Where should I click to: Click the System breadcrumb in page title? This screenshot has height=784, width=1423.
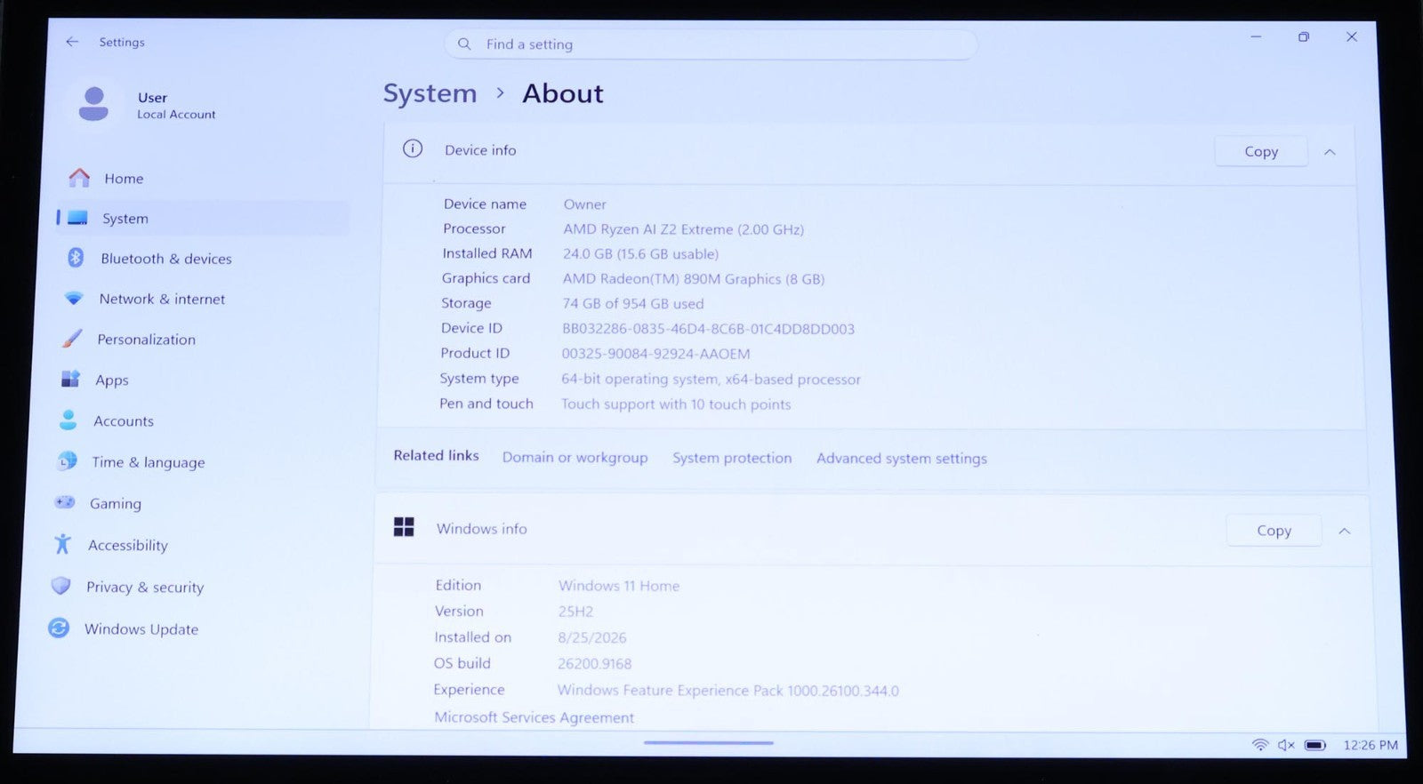coord(430,93)
